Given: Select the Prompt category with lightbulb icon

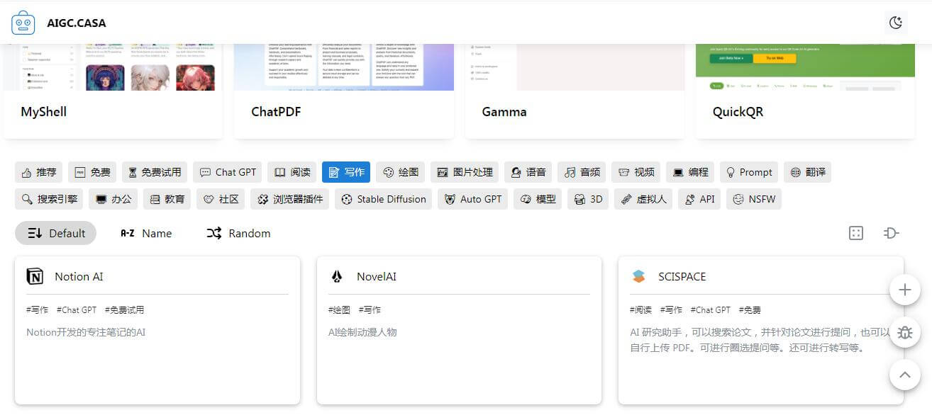Looking at the screenshot, I should pyautogui.click(x=749, y=172).
